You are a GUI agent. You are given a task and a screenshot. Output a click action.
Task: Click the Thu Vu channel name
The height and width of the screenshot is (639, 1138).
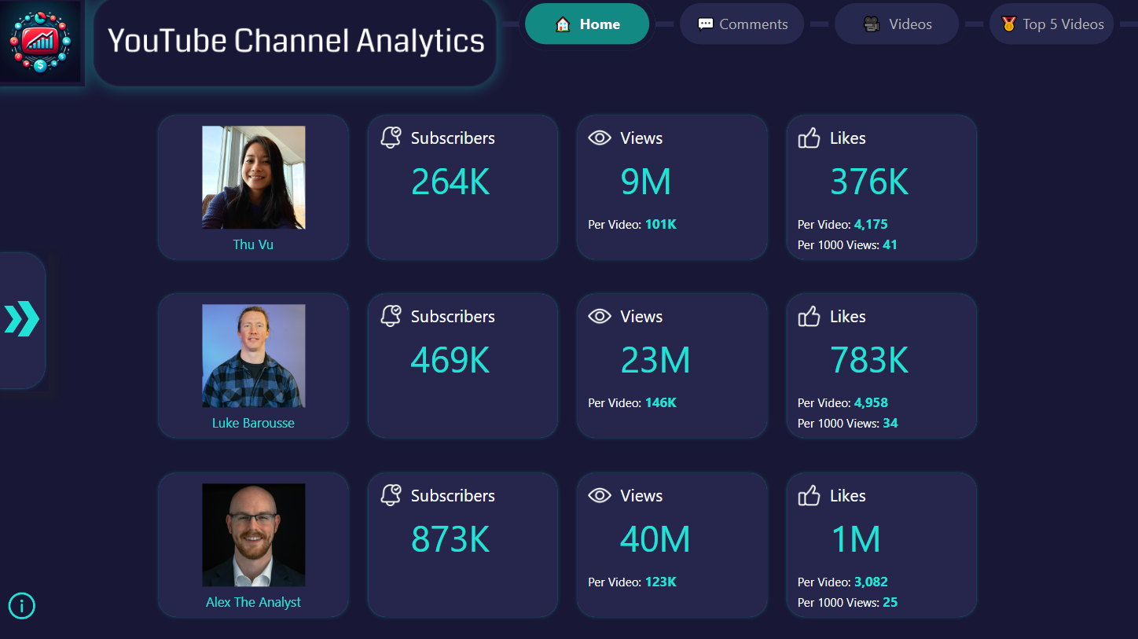click(x=253, y=244)
